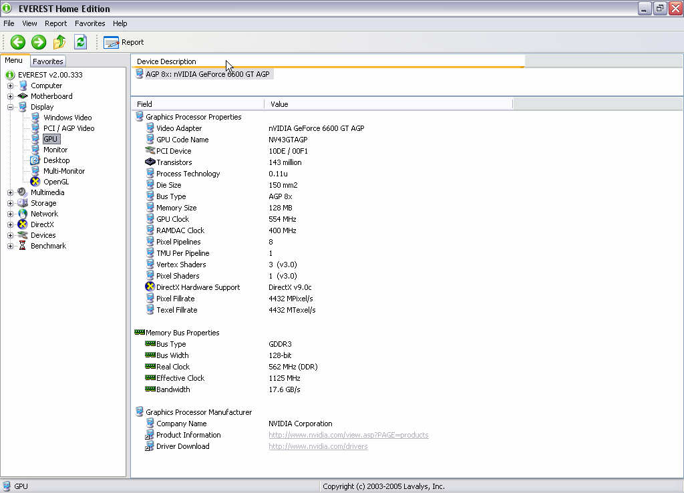Click the green Forward arrow icon
684x493 pixels.
coord(39,42)
